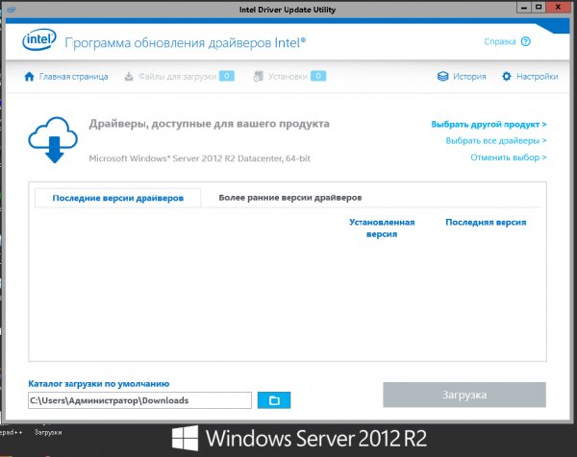Screen dimensions: 577x457
Task: Click the Загрузка button
Action: coord(464,395)
